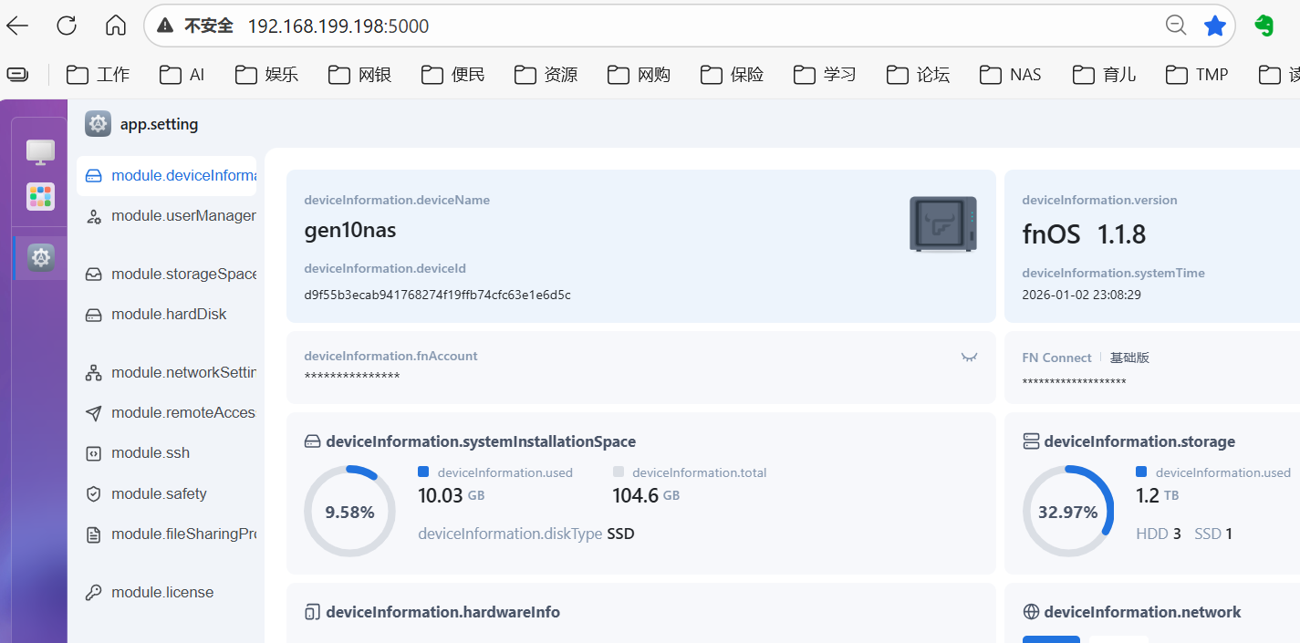The width and height of the screenshot is (1300, 643).
Task: Click the 9.58% system space usage ring
Action: [349, 512]
